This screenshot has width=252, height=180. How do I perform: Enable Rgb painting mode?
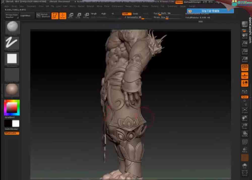pyautogui.click(x=104, y=14)
